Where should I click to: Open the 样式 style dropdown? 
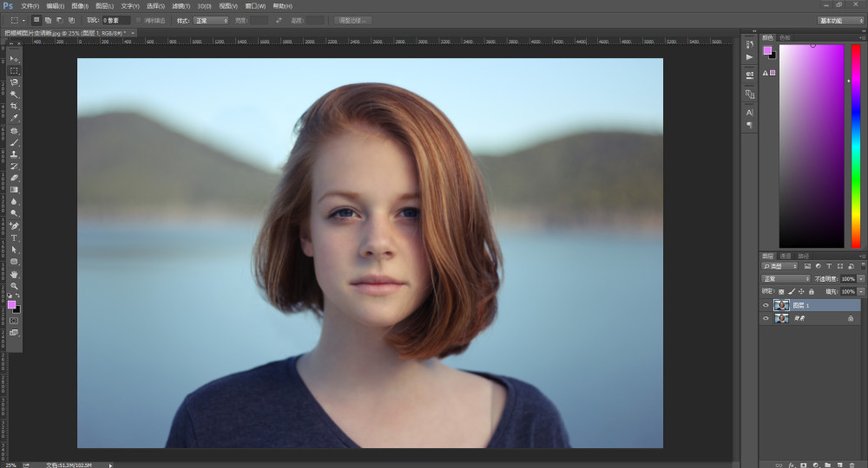coord(211,20)
